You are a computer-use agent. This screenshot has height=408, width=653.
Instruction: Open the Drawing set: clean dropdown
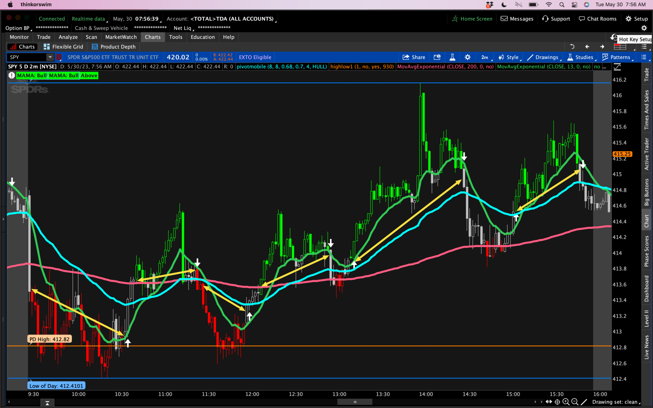pyautogui.click(x=615, y=402)
